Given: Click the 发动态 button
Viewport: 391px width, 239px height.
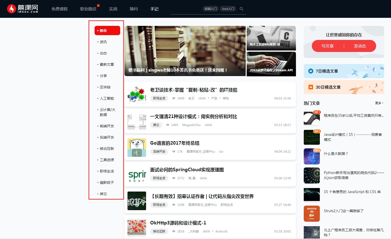Looking at the screenshot, I should tap(360, 46).
